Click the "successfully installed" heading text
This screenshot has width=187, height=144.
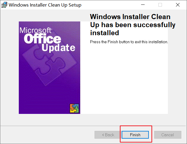[x=133, y=28]
